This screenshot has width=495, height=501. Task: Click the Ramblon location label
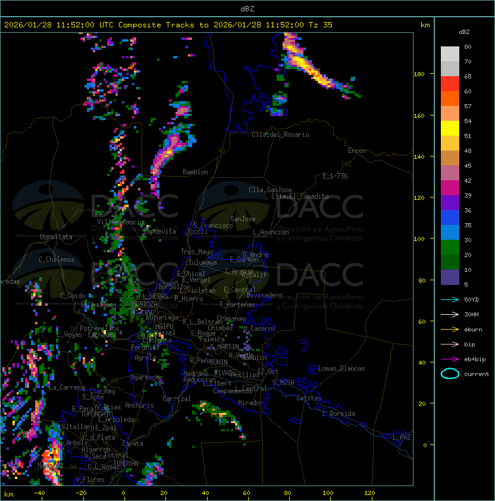coord(195,172)
